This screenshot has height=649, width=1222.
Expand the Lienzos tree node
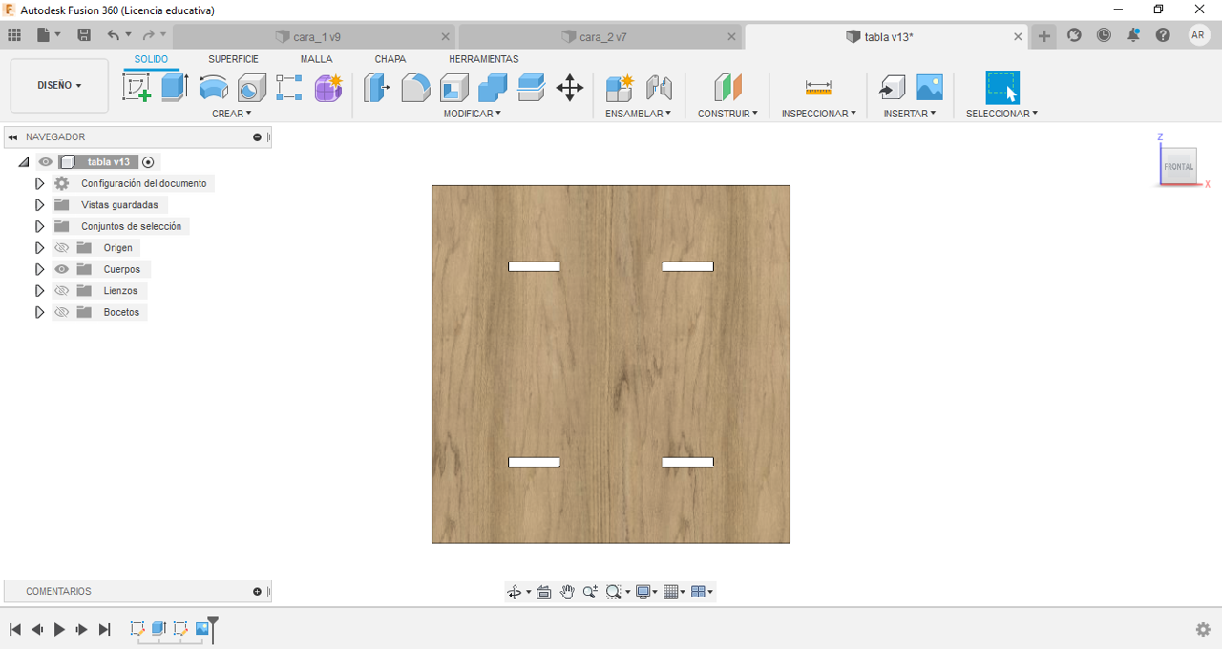point(39,291)
